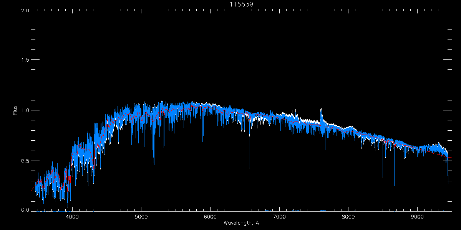Screen dimensions: 461x230
Task: Click the y-axis tick label 2.0
Action: point(25,11)
